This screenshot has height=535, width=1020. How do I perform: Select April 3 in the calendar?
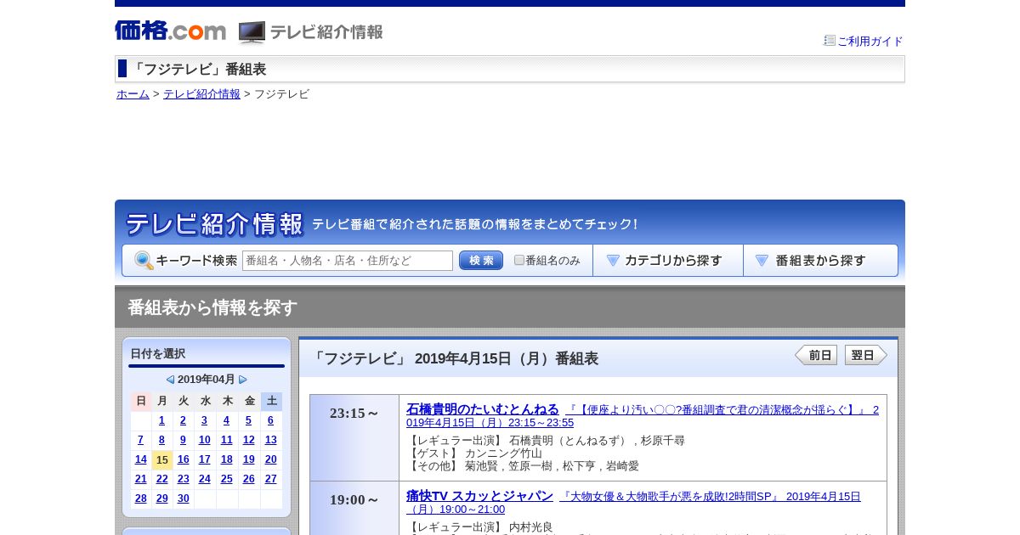[204, 420]
